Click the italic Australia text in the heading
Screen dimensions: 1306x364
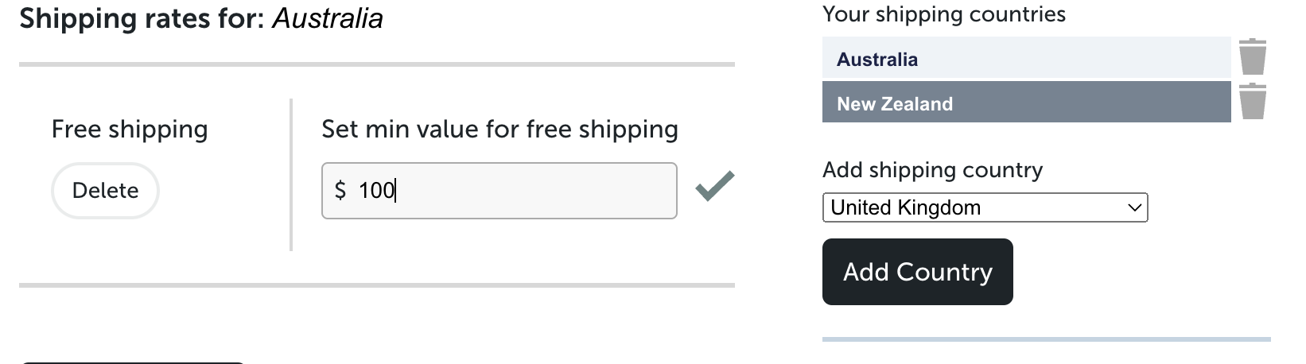(328, 17)
